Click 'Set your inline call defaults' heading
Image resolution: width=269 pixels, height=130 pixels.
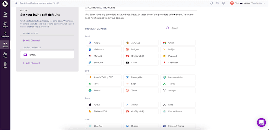(40, 15)
